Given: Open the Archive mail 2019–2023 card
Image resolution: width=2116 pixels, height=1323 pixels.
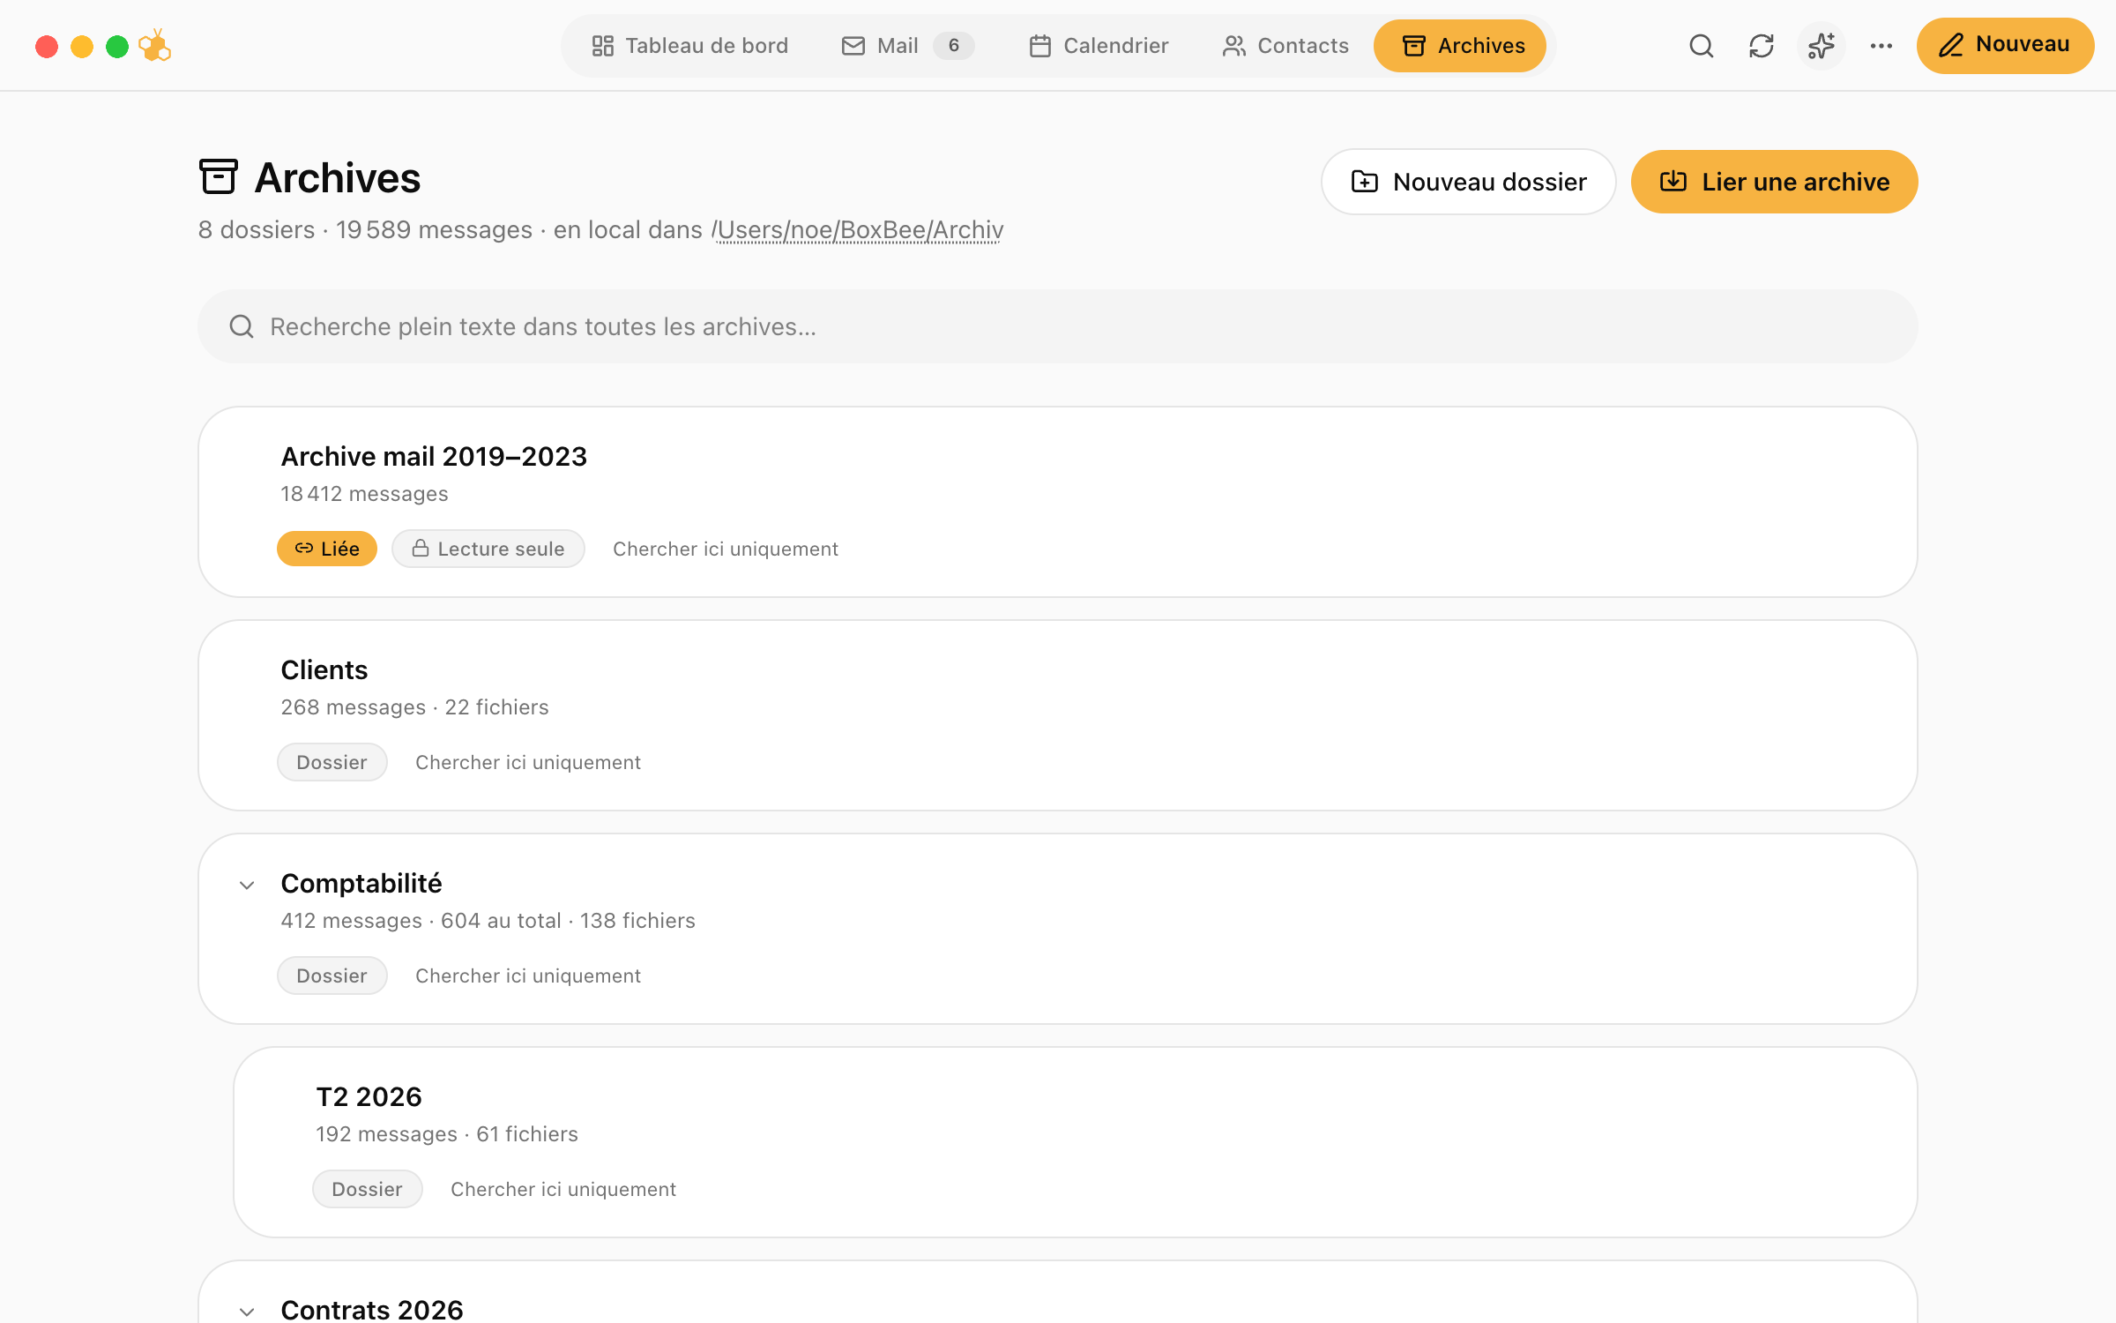Looking at the screenshot, I should [x=1058, y=502].
